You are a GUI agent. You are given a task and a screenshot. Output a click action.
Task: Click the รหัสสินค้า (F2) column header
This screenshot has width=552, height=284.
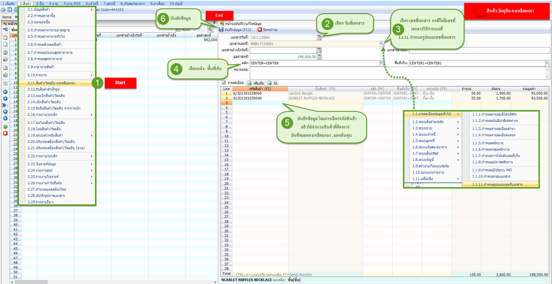click(260, 89)
